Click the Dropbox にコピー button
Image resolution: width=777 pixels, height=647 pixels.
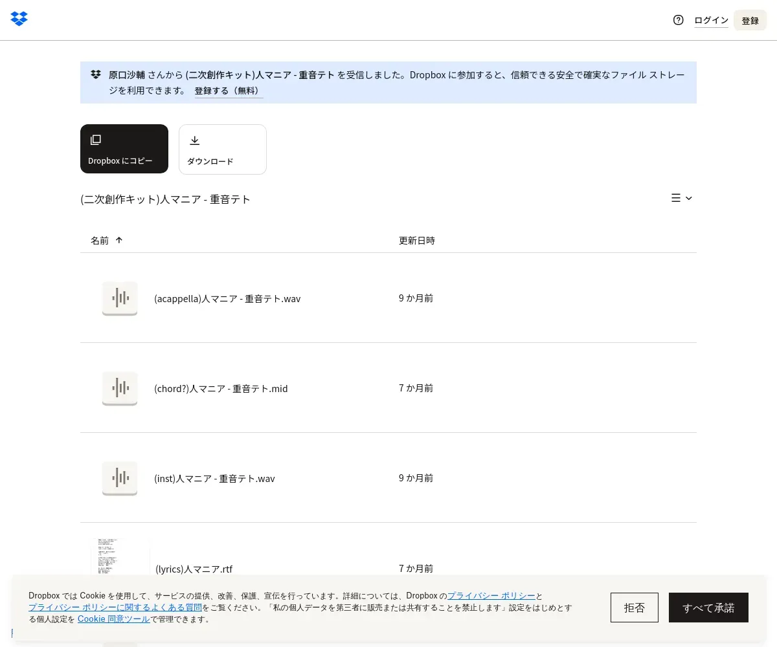124,149
